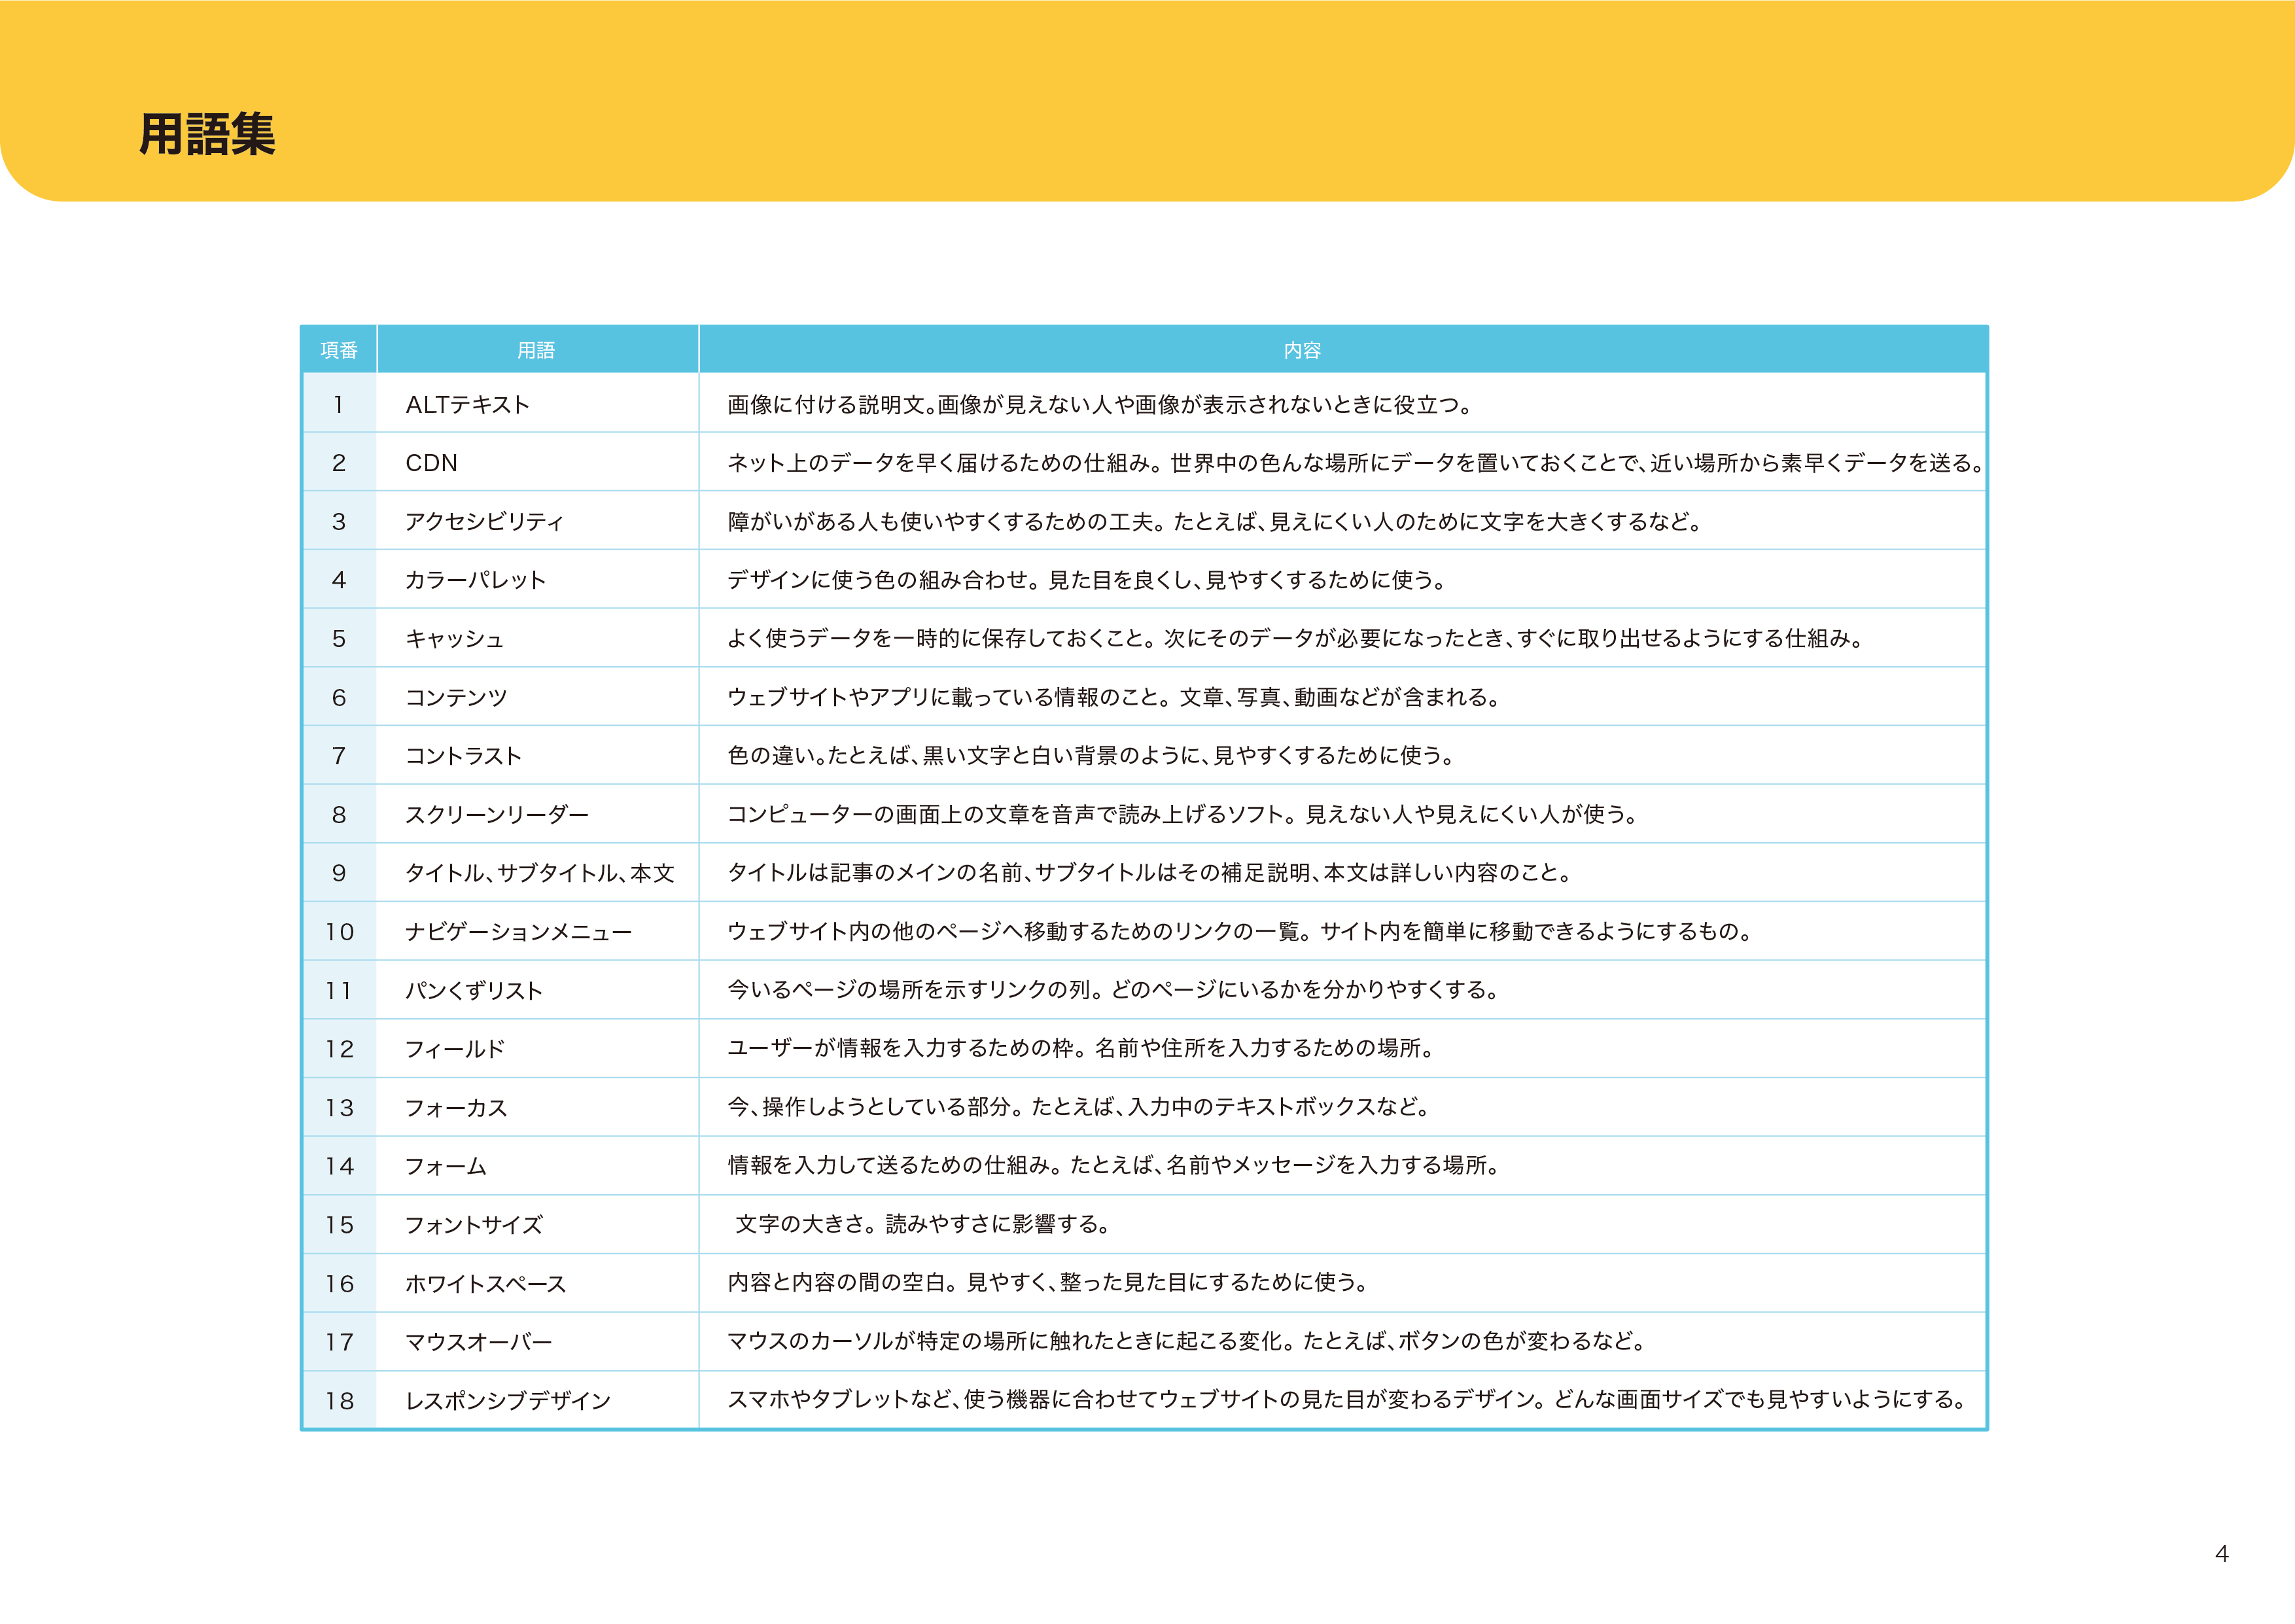Click the description starting 障がいがある人も使いやすく

click(1214, 521)
